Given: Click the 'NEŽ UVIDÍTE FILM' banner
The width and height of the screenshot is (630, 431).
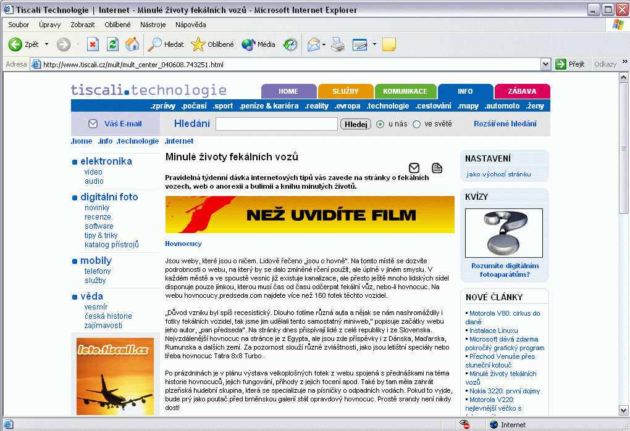Looking at the screenshot, I should click(x=310, y=215).
